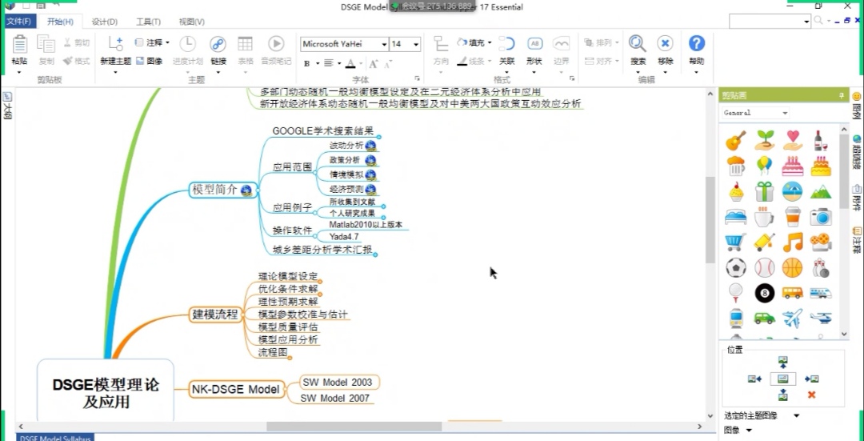Select the guitar clip art image
The height and width of the screenshot is (441, 864).
pyautogui.click(x=736, y=141)
